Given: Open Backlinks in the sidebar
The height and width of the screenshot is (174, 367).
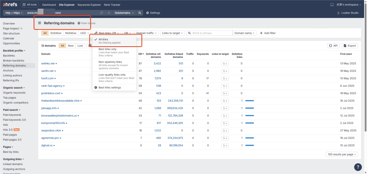Looking at the screenshot, I should 9,56.
